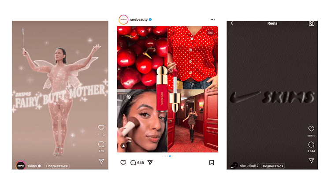
Task: Show tagged people on rarebeauty photo
Action: pyautogui.click(x=124, y=146)
